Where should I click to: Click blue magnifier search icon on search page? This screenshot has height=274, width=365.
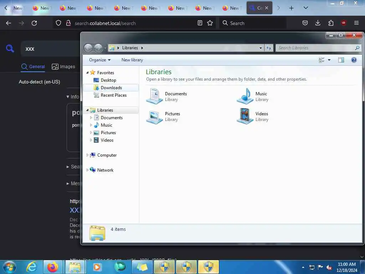(10, 49)
